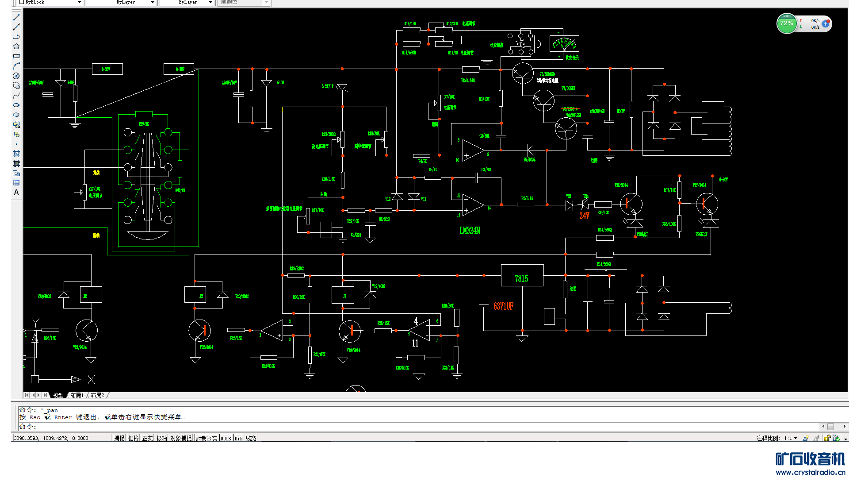Click the 72% memory accelerator ball

click(787, 23)
